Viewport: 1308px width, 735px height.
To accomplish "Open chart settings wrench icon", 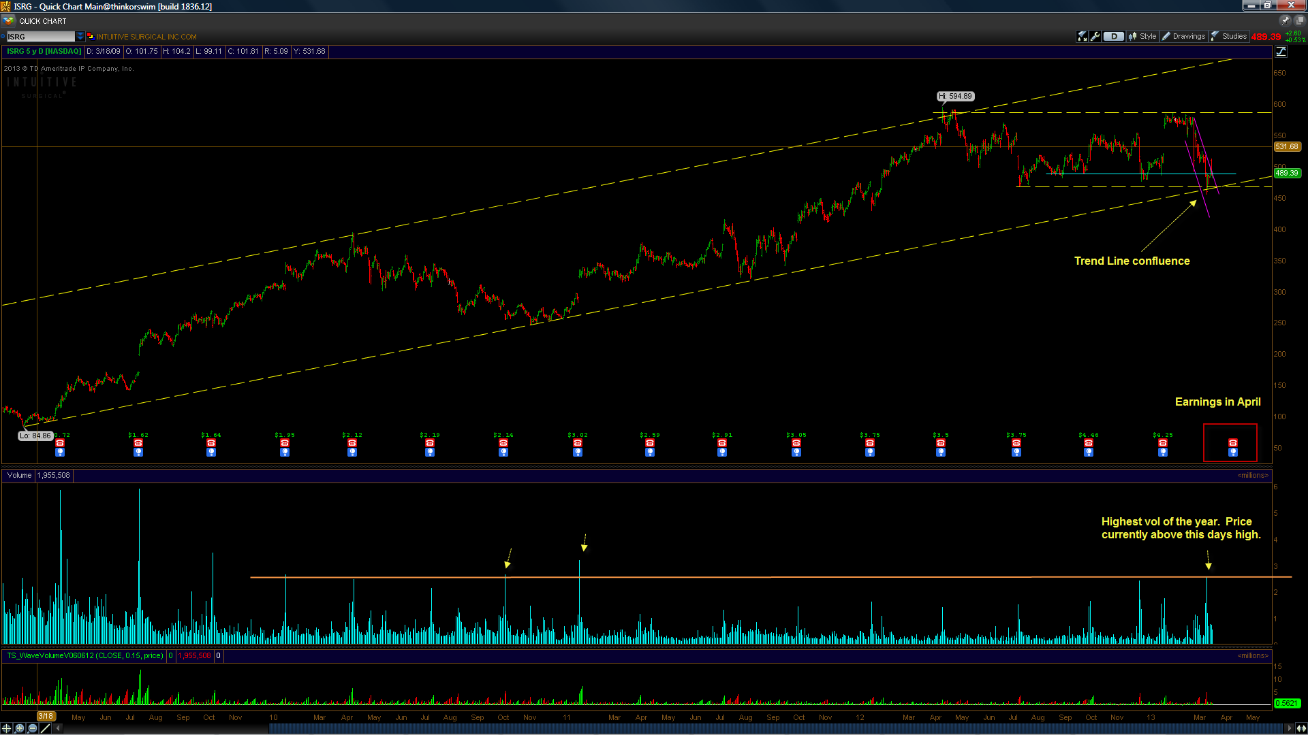I will [1095, 36].
